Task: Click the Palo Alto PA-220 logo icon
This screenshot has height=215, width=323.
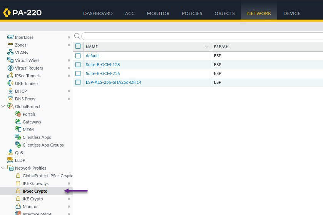Action: click(7, 13)
